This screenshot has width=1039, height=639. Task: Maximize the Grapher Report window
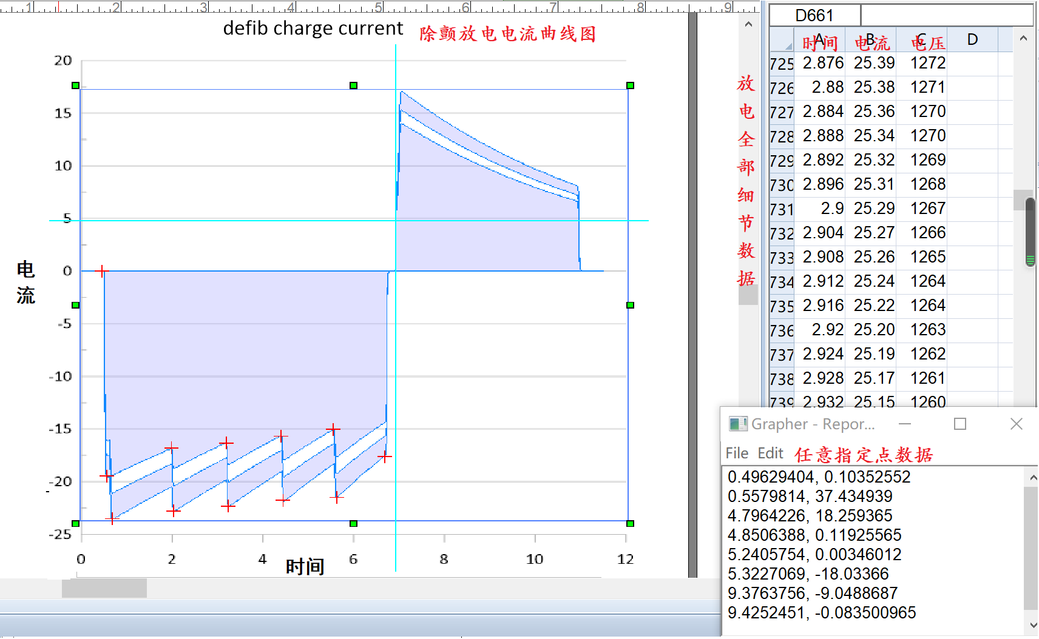960,424
